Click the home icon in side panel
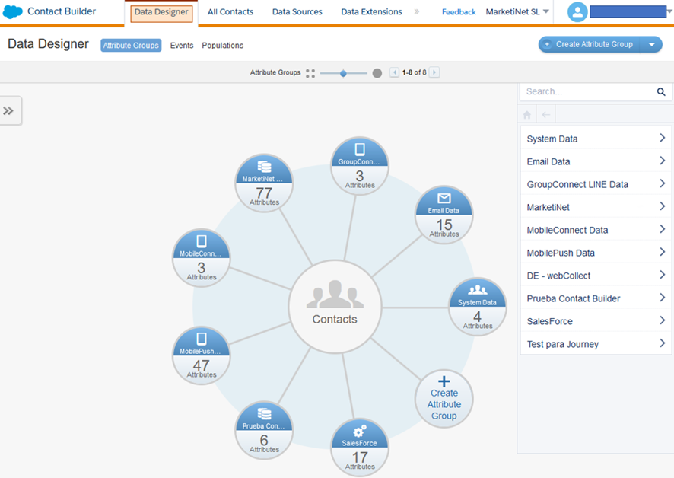 click(527, 115)
